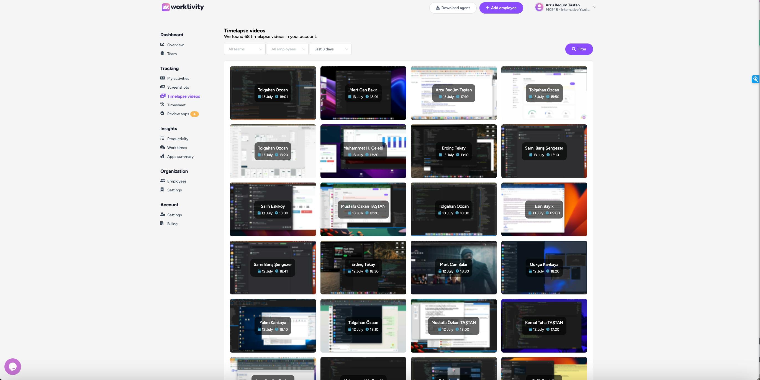Viewport: 760px width, 380px height.
Task: Open Arzu Begüm Taştan 17:10 video
Action: [453, 93]
